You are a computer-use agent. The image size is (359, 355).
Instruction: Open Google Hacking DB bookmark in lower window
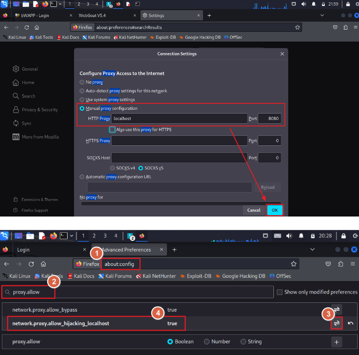241,276
